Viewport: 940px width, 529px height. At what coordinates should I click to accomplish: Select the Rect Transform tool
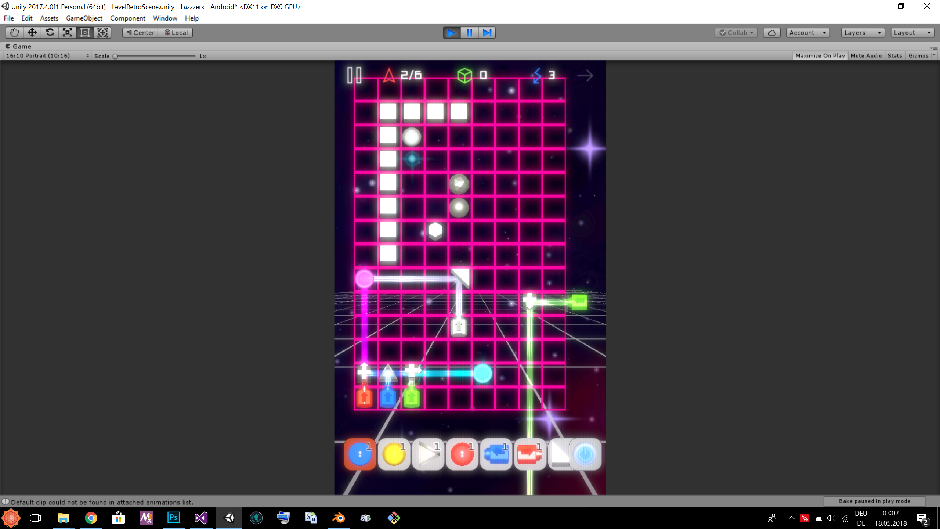click(85, 33)
